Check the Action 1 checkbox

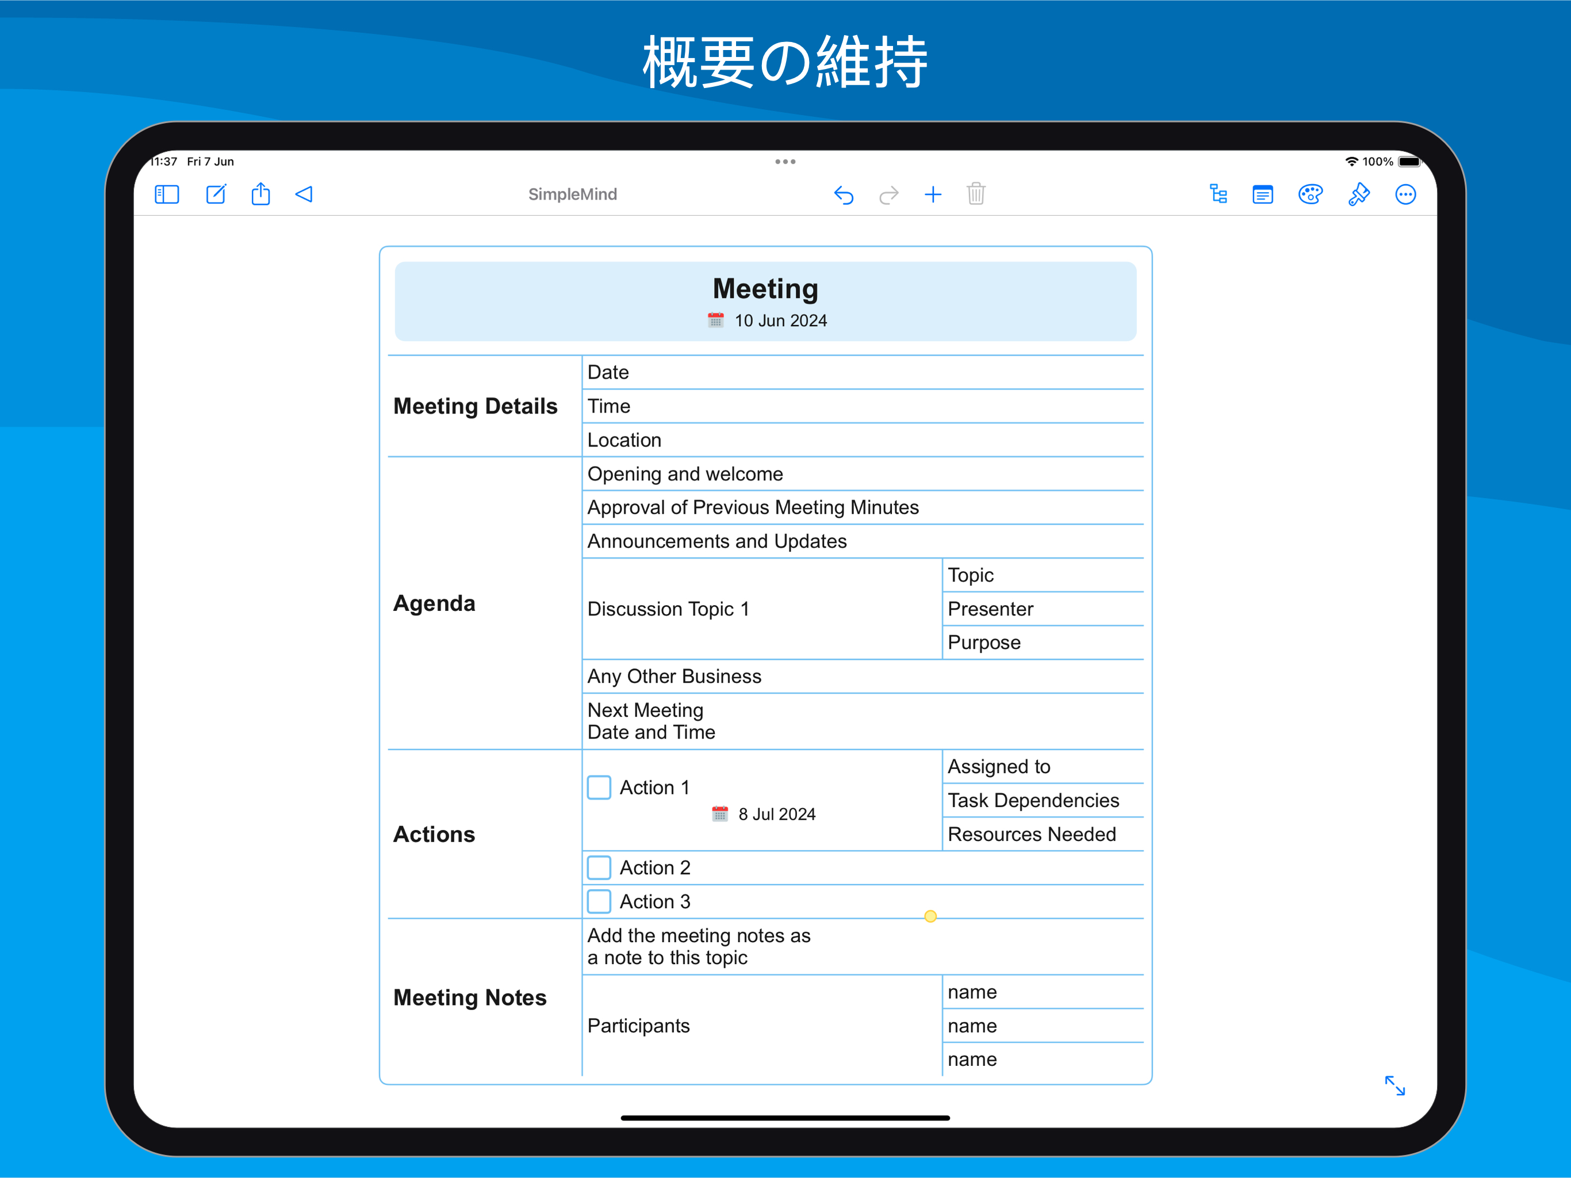coord(599,787)
